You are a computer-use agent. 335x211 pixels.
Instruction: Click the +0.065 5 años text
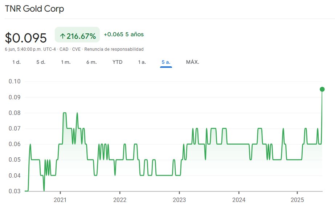124,34
